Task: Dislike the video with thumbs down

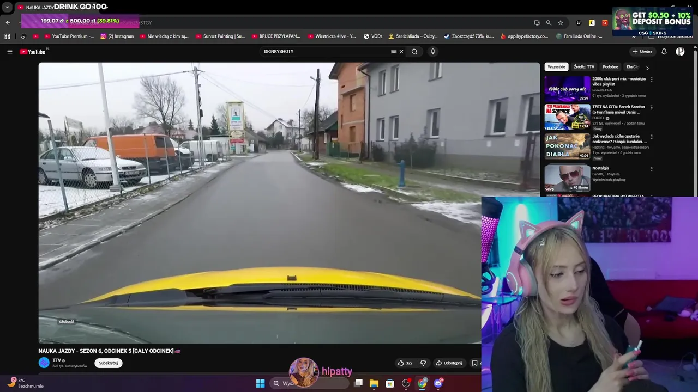Action: [x=423, y=363]
